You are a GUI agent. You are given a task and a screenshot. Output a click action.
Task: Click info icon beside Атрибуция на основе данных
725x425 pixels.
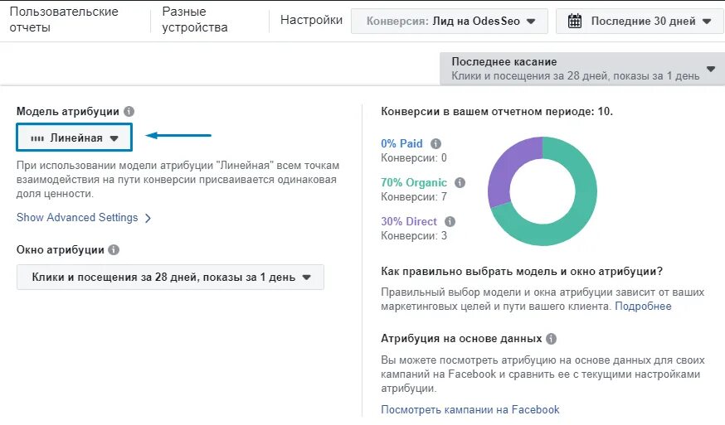551,339
